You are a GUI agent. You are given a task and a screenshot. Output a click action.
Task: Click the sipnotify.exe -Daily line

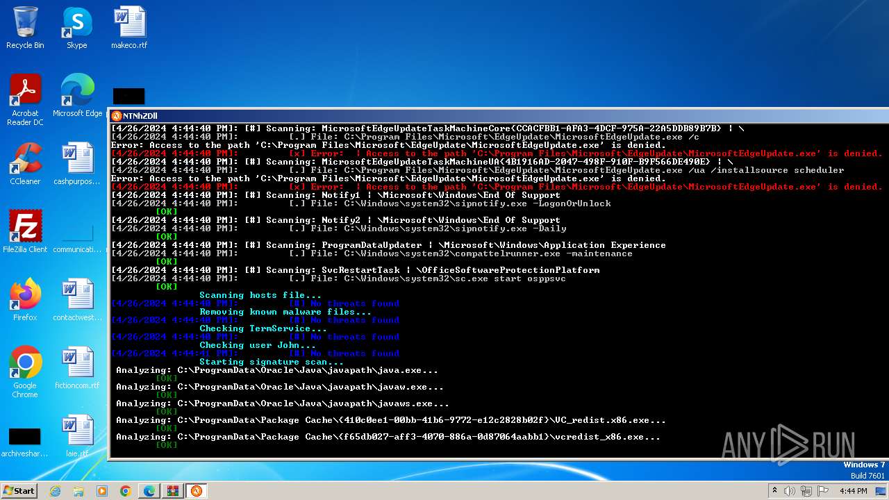(339, 228)
